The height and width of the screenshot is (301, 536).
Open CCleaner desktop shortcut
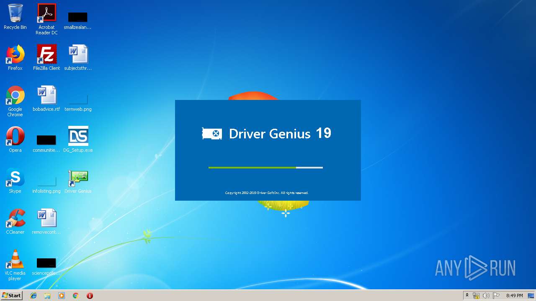point(15,222)
